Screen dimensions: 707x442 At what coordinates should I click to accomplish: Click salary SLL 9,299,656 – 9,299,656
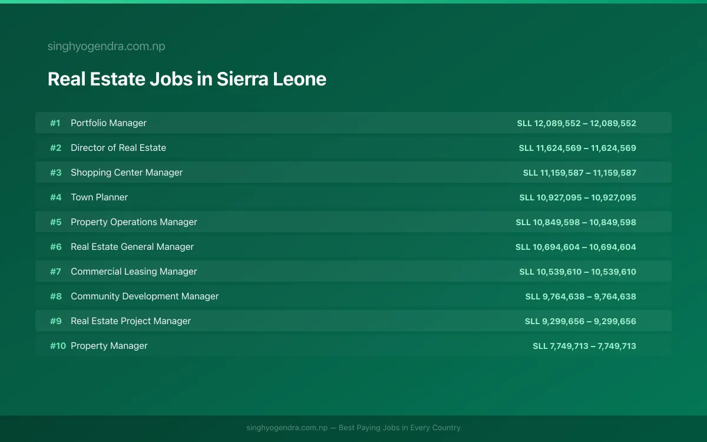click(581, 321)
